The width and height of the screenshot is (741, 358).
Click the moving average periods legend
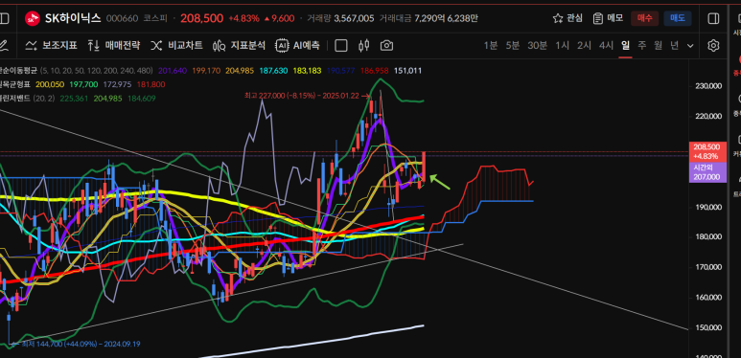(x=97, y=71)
